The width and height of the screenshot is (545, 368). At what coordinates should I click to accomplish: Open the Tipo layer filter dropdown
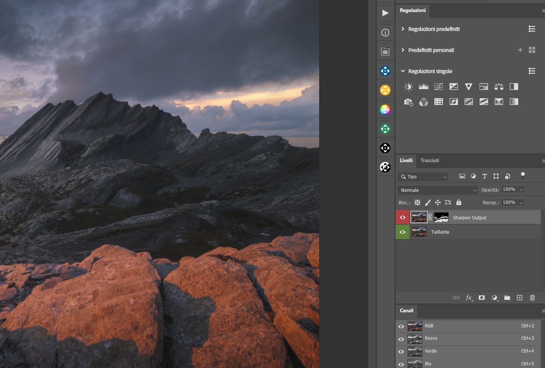point(423,176)
